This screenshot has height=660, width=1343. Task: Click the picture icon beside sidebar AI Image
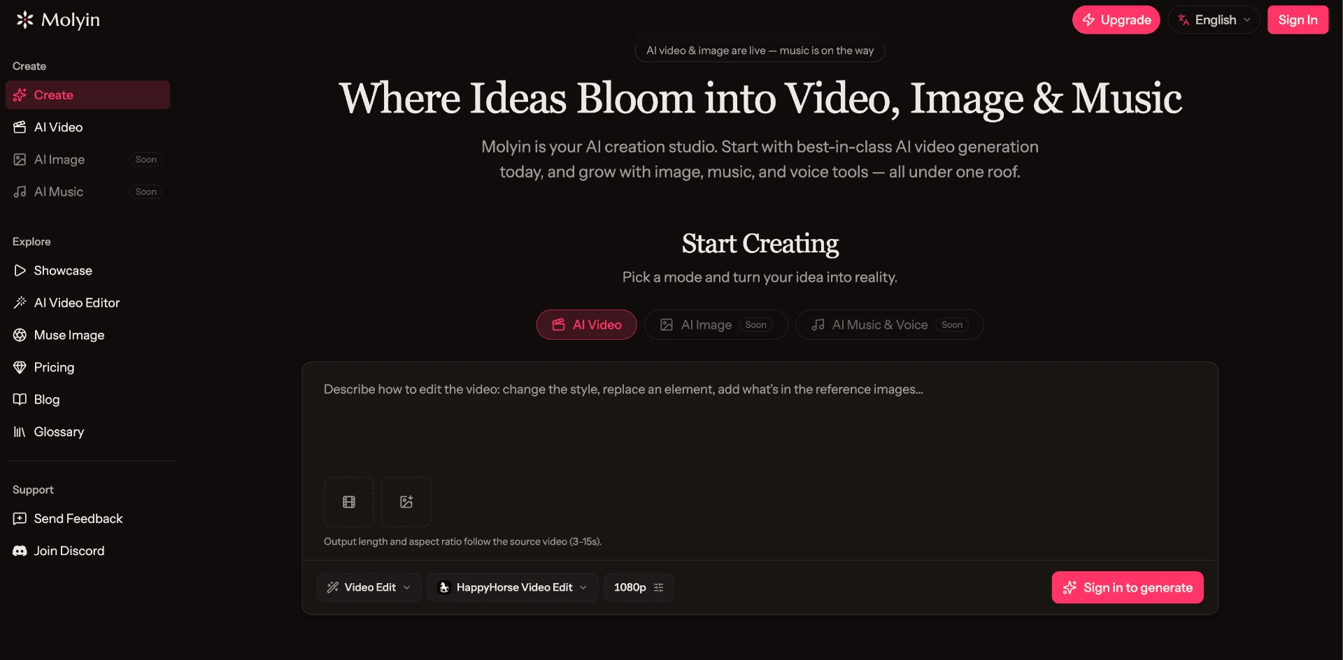click(x=20, y=159)
